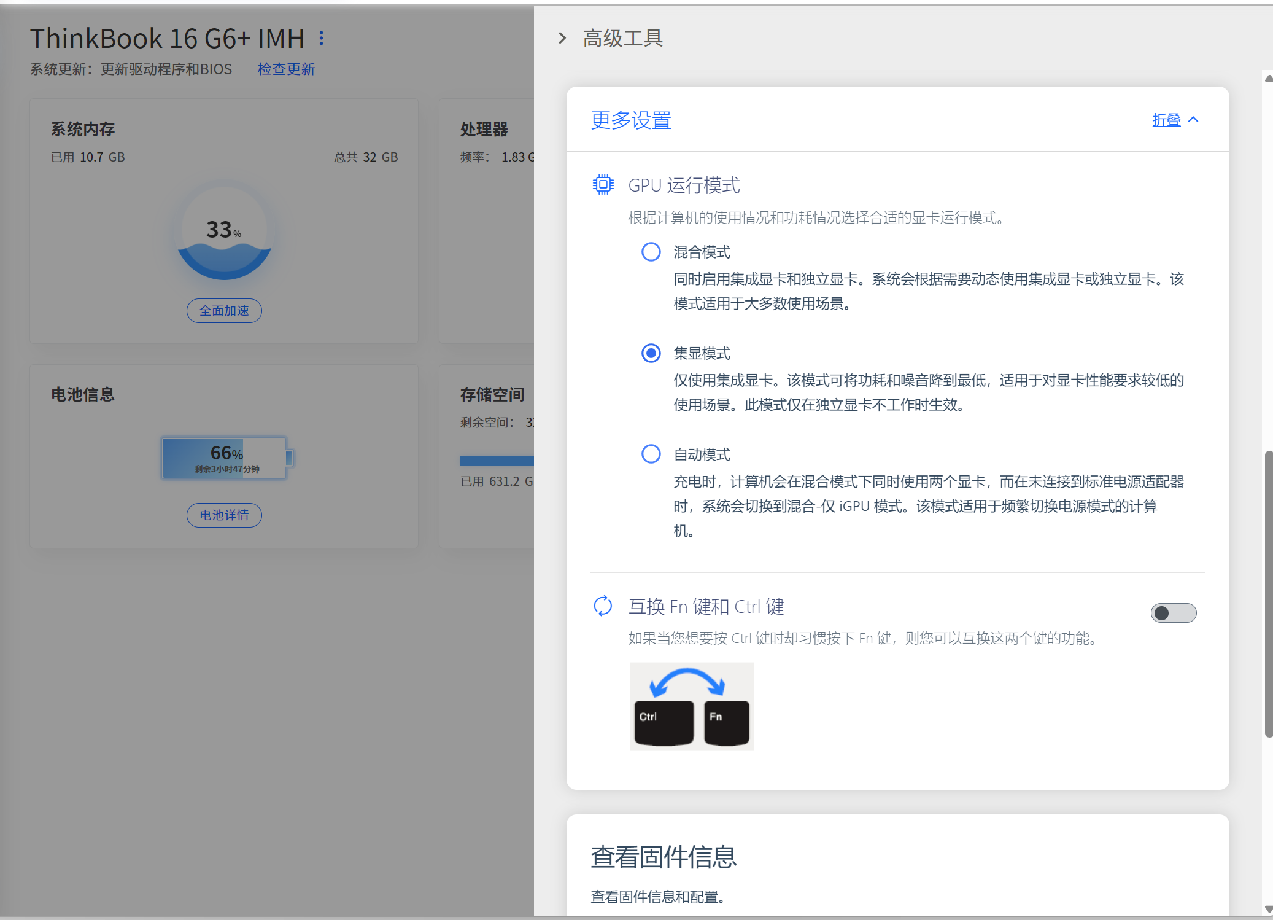
Task: Click the 自动模式 label text
Action: [702, 454]
